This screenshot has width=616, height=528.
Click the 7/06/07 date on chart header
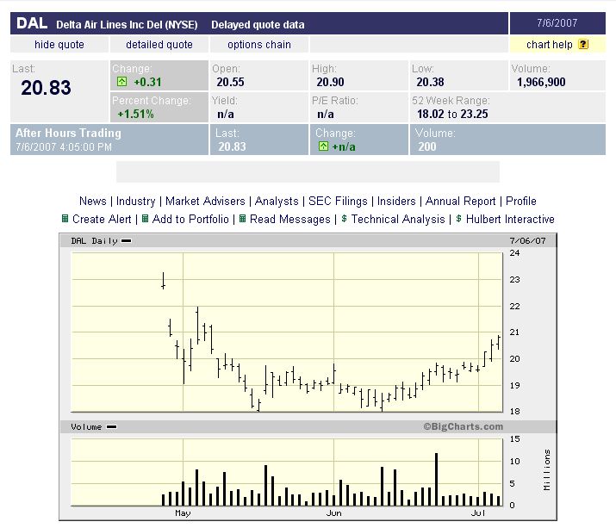coord(527,241)
